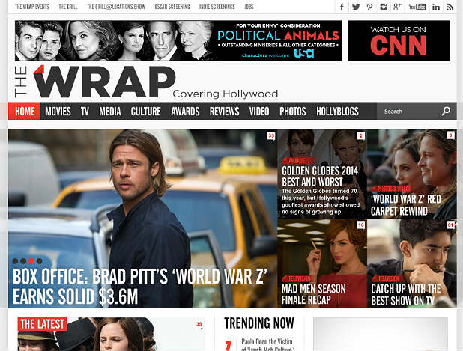The image size is (463, 351).
Task: Select the first slideshow dot
Action: (x=15, y=261)
